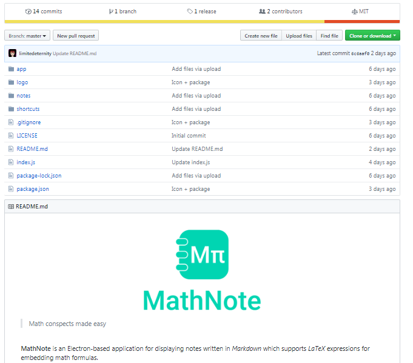Open the notes folder
Screen dimensions: 413x363
[x=24, y=96]
